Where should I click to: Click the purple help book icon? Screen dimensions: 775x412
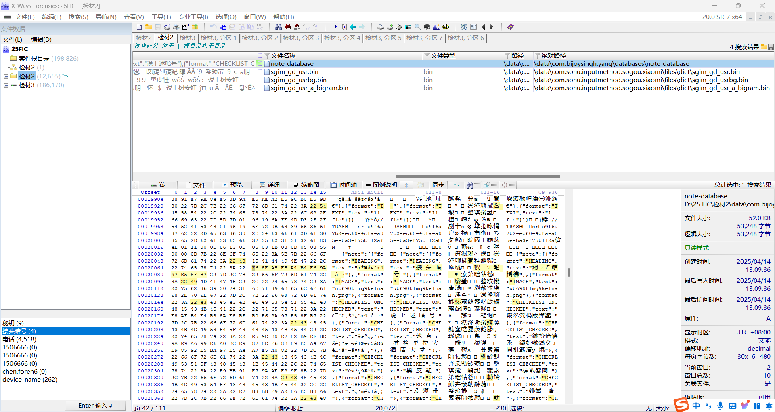pyautogui.click(x=511, y=27)
